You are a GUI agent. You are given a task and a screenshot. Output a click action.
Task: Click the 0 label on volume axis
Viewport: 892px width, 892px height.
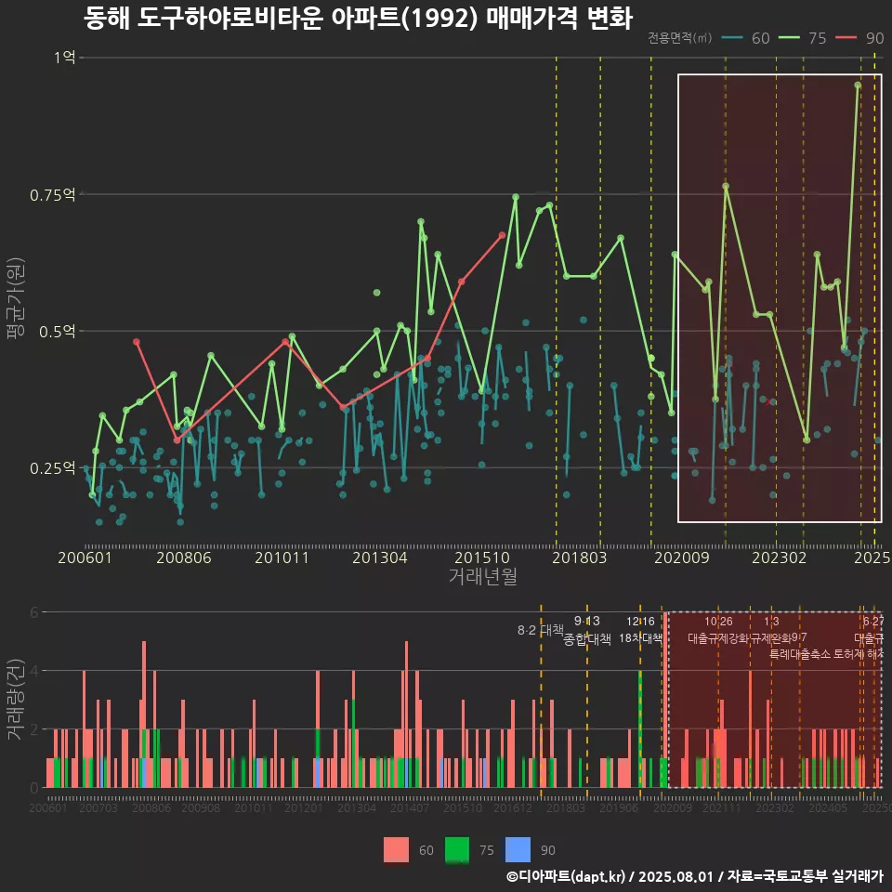point(34,788)
